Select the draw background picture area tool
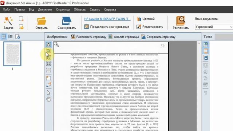This screenshot has width=233, height=131. (x=48, y=57)
